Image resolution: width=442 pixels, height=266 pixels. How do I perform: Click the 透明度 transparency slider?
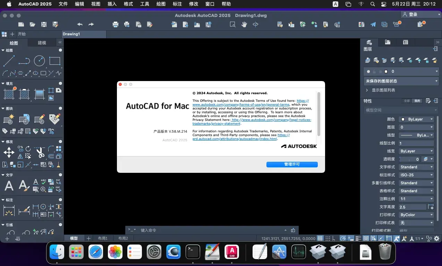(x=410, y=159)
